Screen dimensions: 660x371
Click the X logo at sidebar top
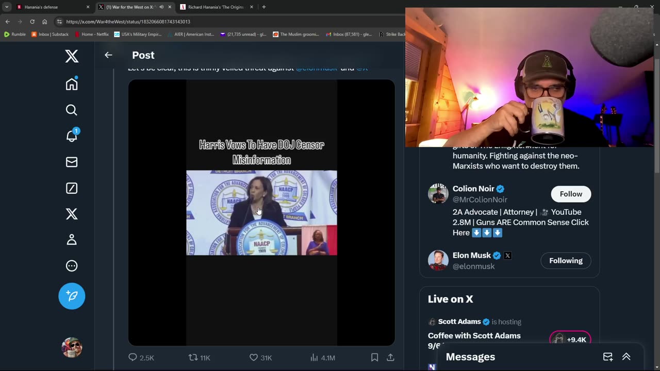(x=72, y=56)
